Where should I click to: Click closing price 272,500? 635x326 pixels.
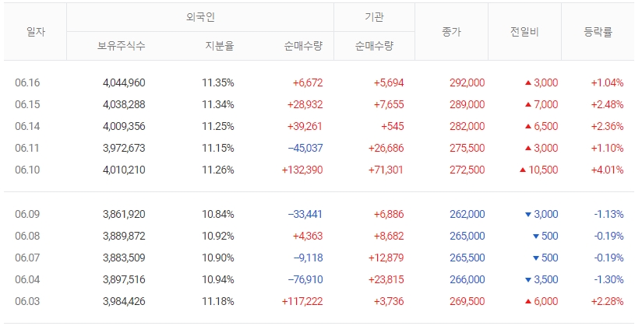click(x=467, y=170)
